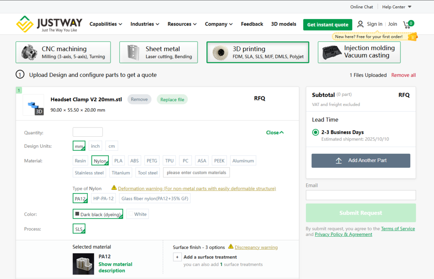434x279 pixels.
Task: Select Glass fiber nylon type
Action: point(155,199)
